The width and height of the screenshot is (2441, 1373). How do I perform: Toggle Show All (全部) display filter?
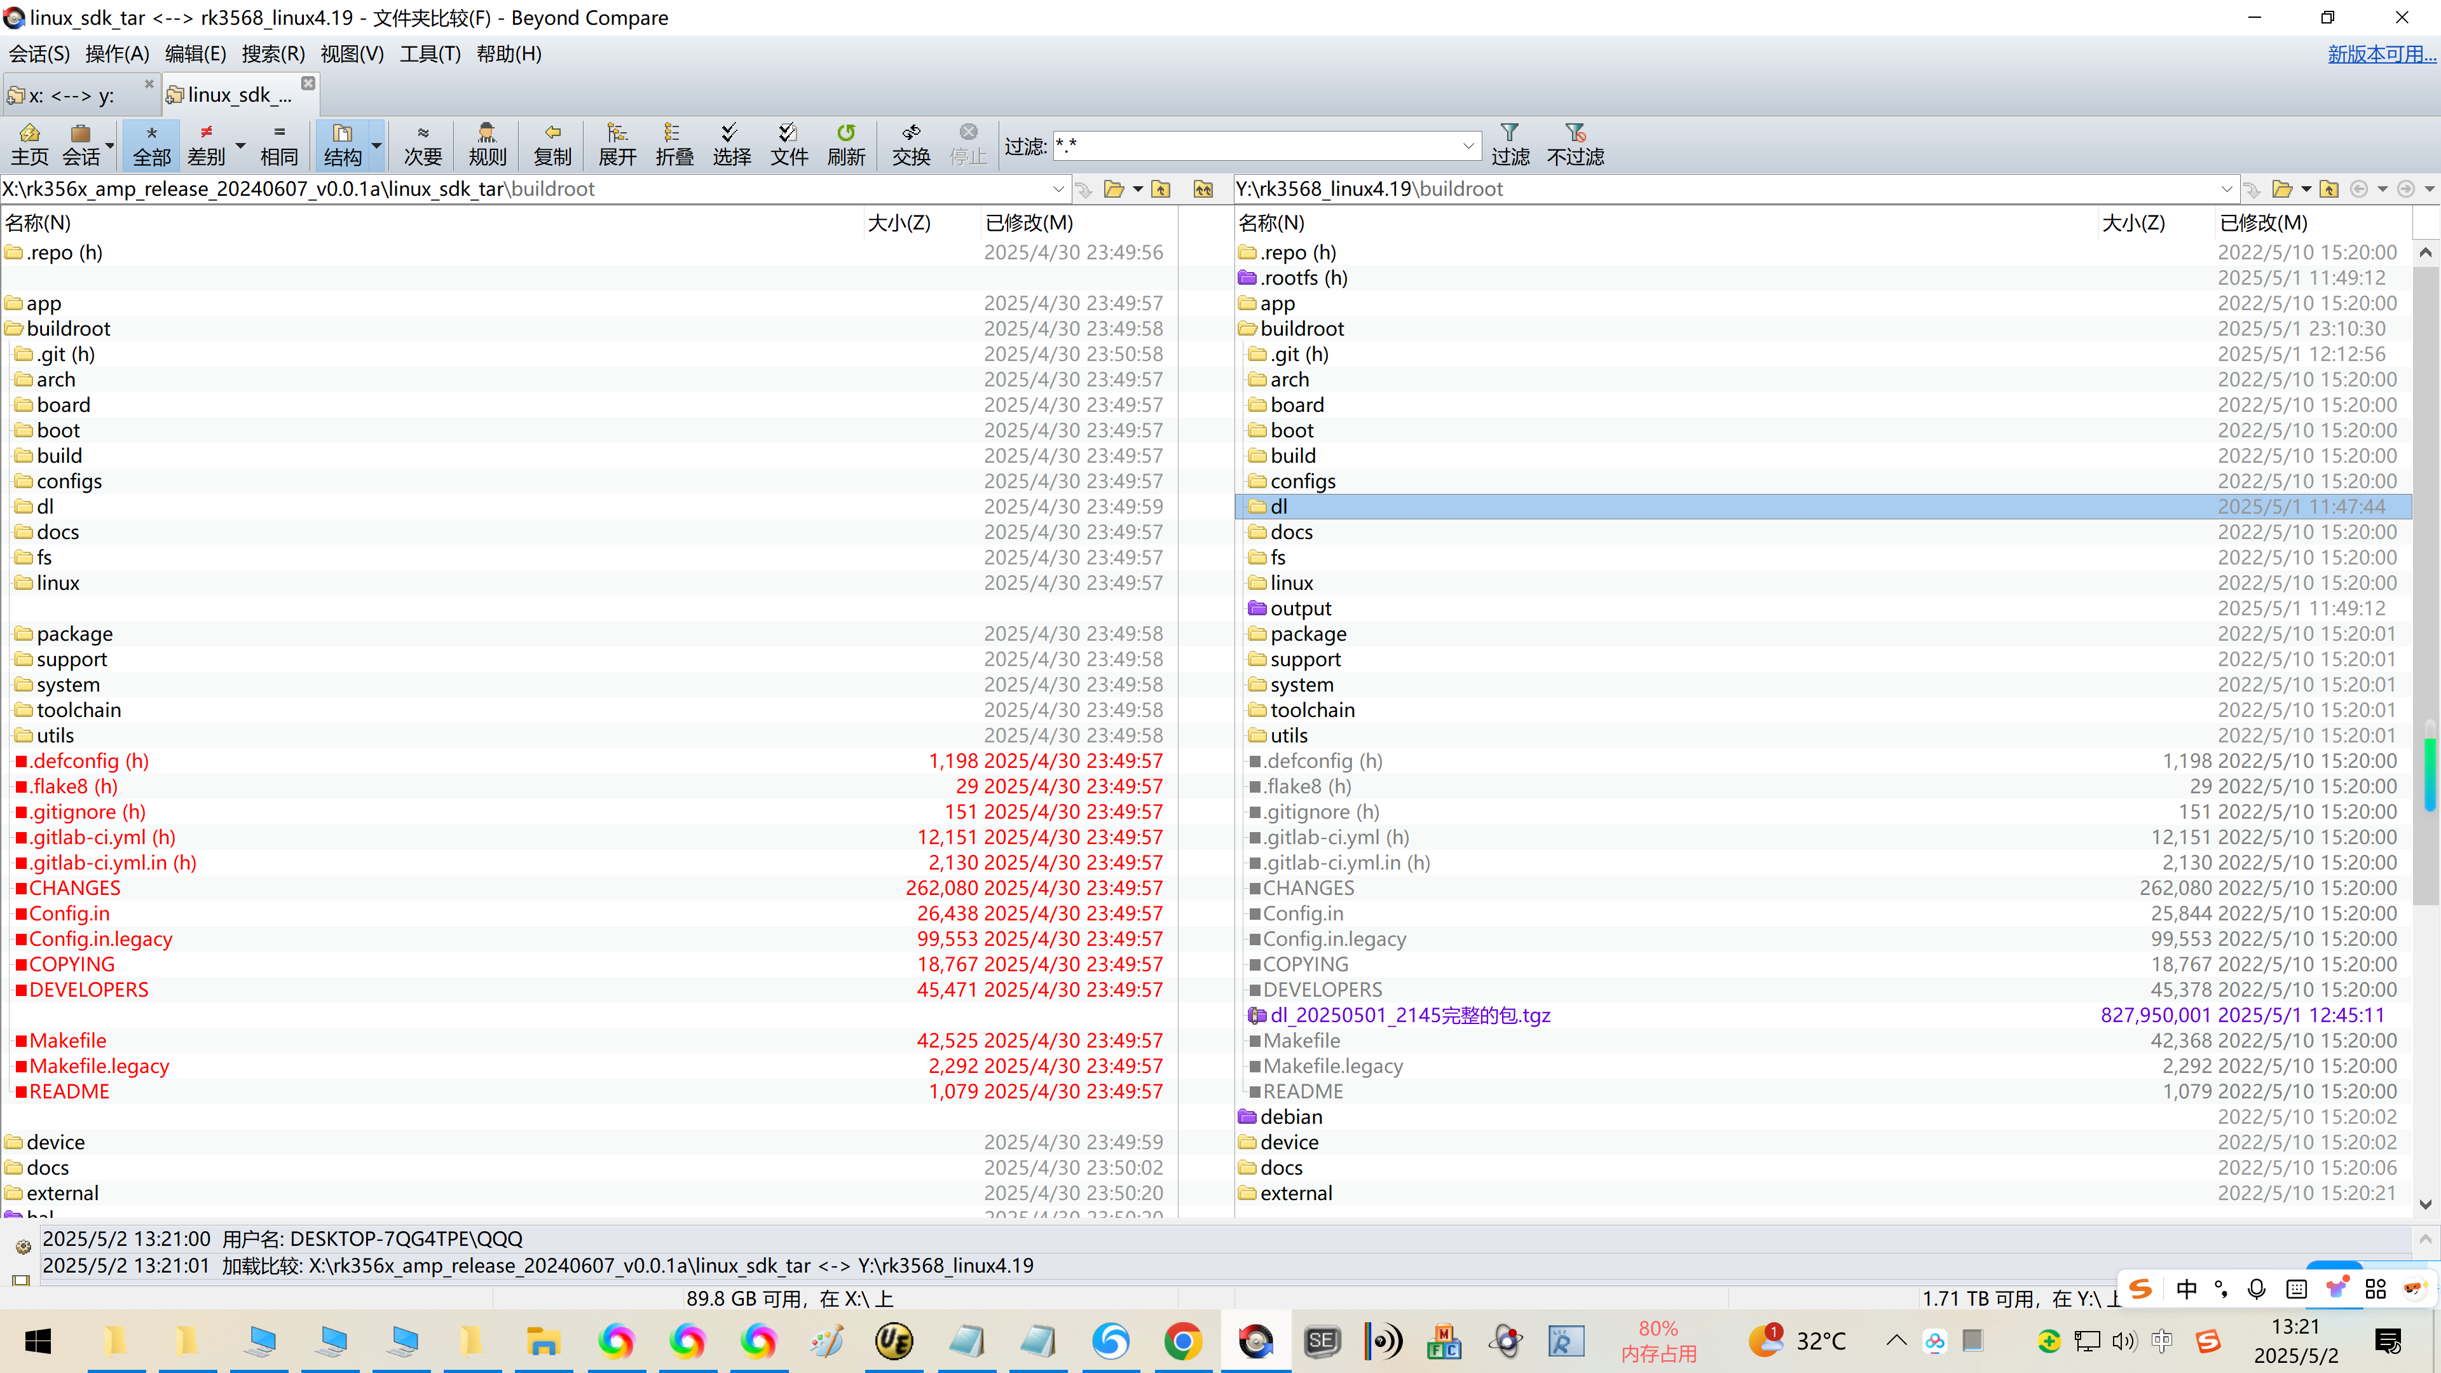click(x=152, y=144)
